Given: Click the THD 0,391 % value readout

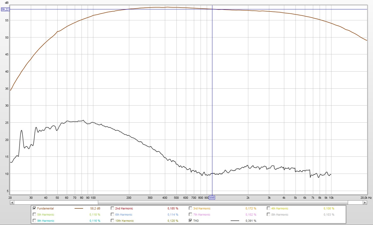Looking at the screenshot, I should (251, 221).
